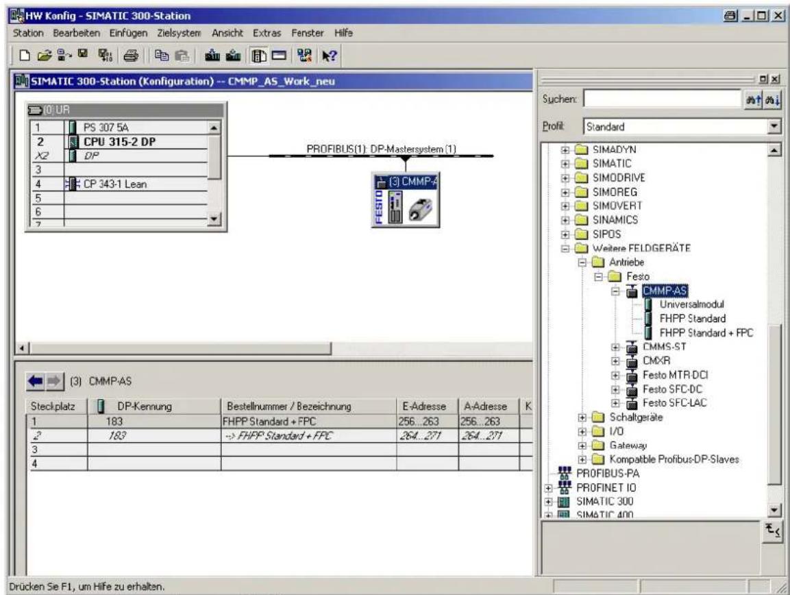Screen dimensions: 790x595
Task: Open the Fenster menu
Action: [x=308, y=34]
